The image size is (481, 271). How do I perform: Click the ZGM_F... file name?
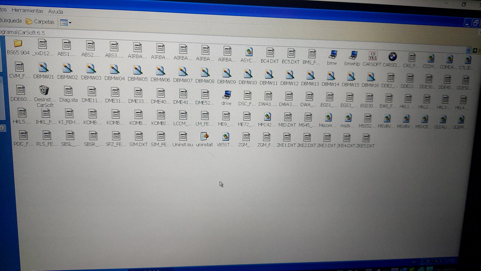[266, 145]
